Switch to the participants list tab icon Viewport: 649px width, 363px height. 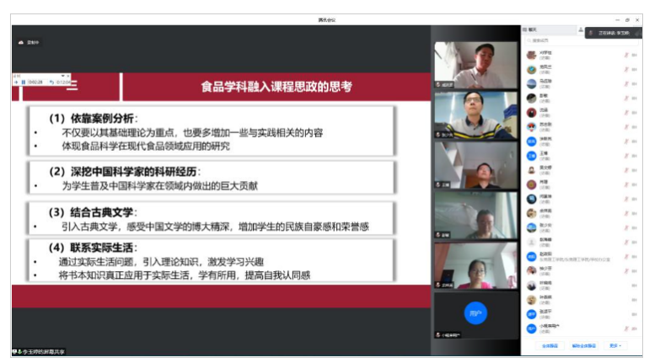click(x=581, y=29)
